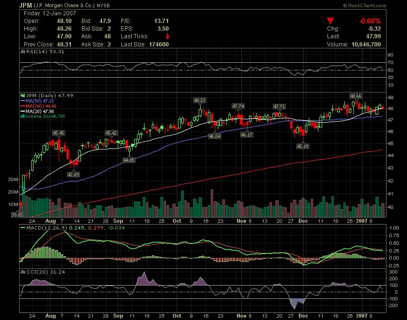Click the 44.05 low price callout
Viewport: 407px width, 320px height.
pos(129,160)
